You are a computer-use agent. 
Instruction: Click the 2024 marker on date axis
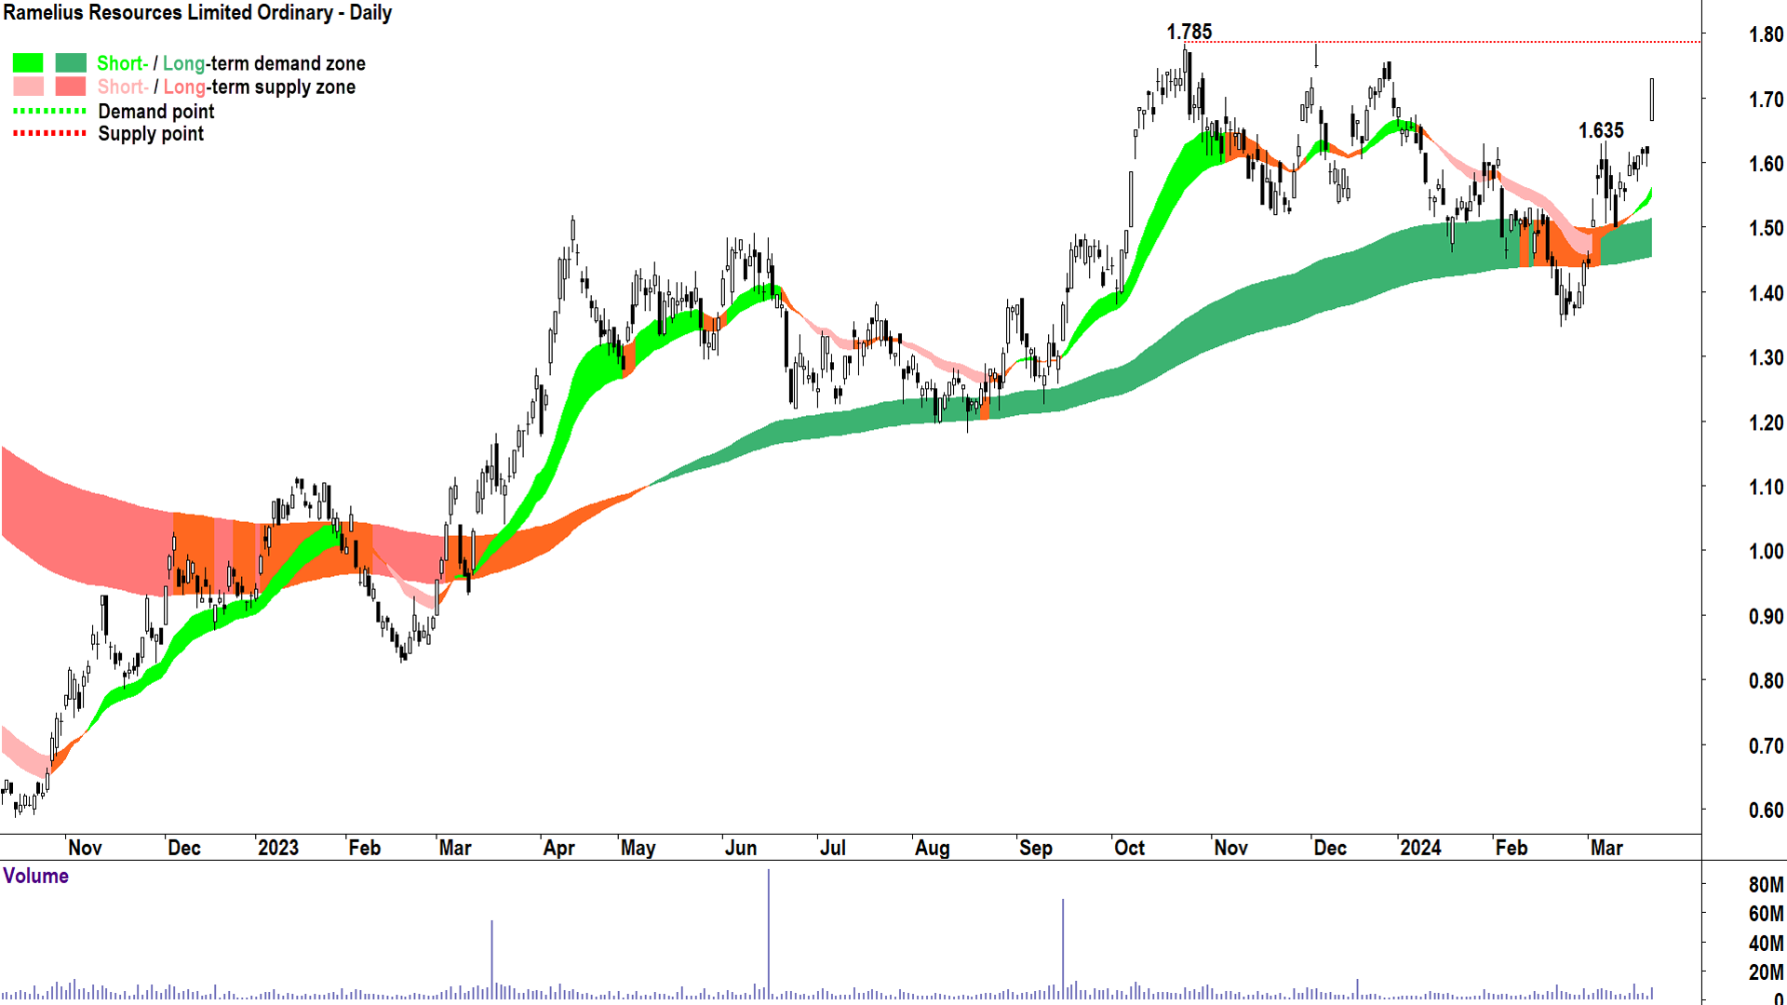pos(1419,848)
